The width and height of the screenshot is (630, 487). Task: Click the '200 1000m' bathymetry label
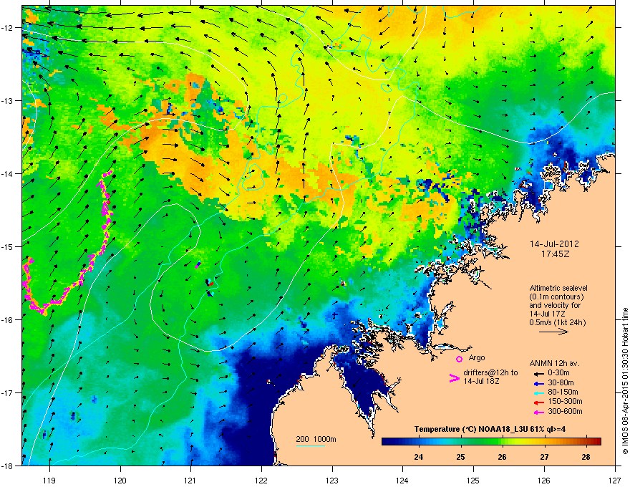click(x=316, y=439)
